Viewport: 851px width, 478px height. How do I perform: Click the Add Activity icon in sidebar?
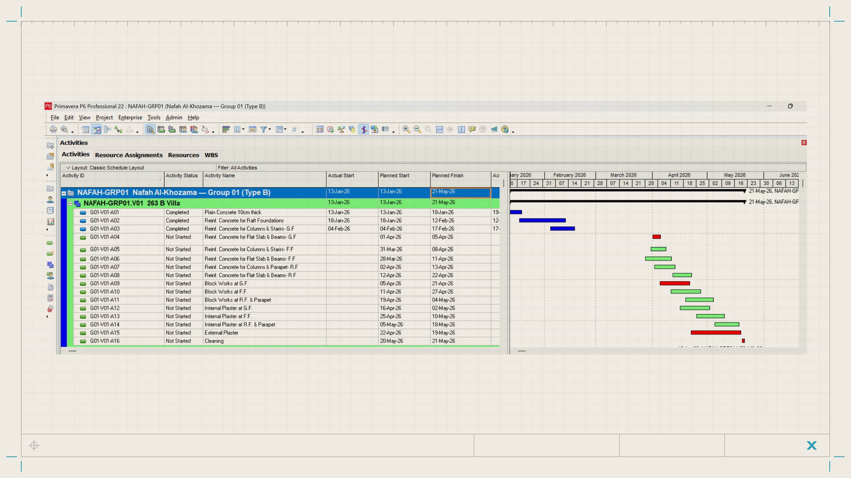pyautogui.click(x=50, y=243)
